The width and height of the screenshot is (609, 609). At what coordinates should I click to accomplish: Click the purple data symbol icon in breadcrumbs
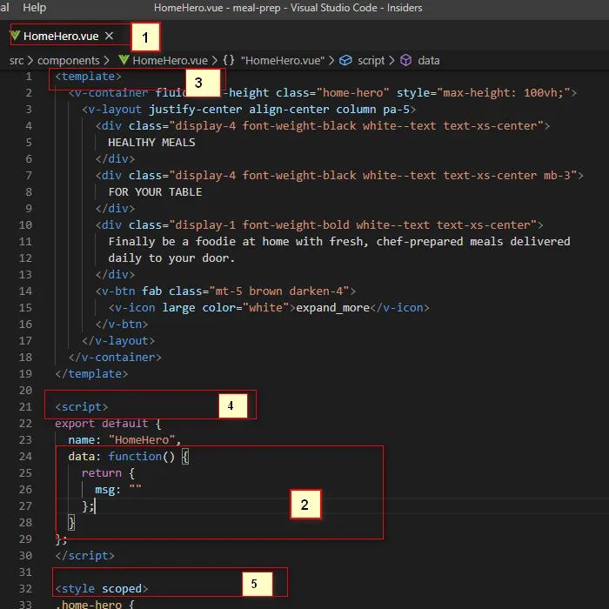(x=406, y=61)
